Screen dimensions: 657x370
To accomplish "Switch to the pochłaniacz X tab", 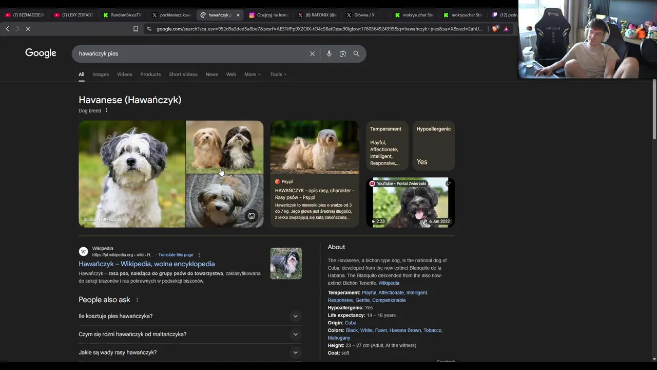I will coord(171,15).
